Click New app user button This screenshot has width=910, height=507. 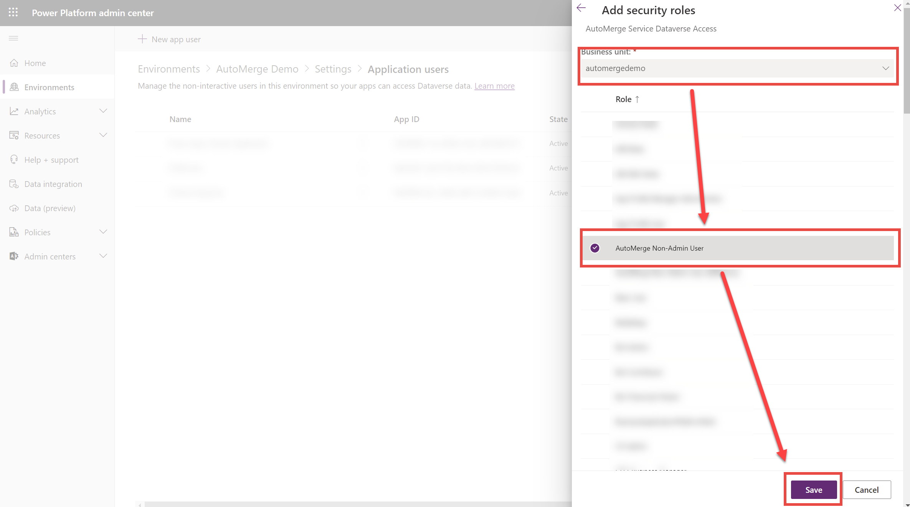[169, 39]
